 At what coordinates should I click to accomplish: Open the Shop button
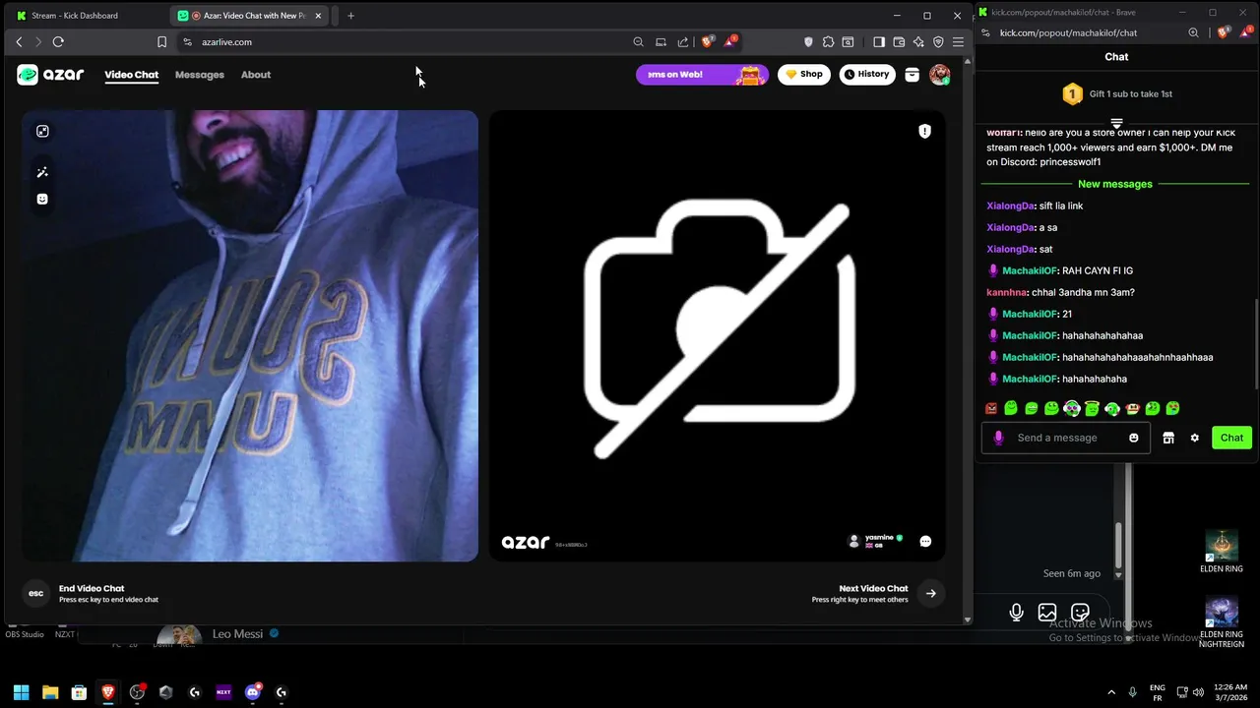(804, 75)
